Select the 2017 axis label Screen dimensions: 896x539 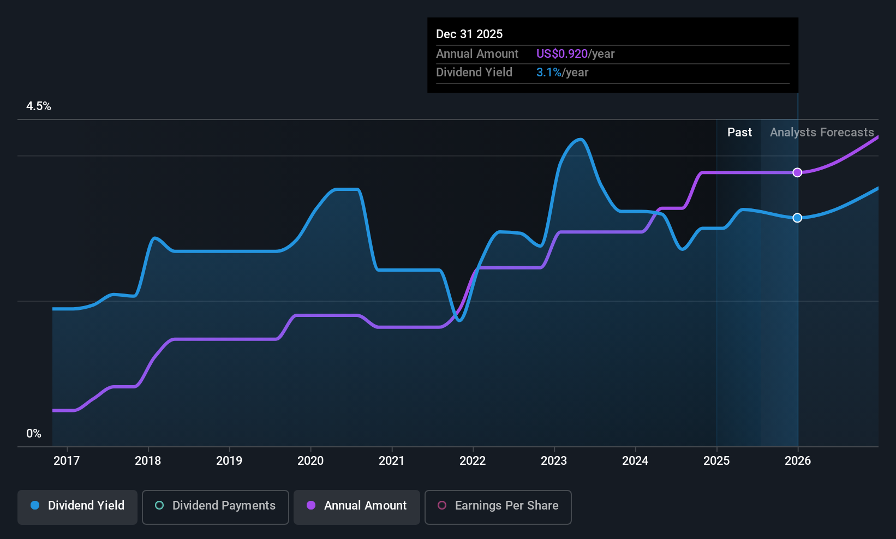point(67,461)
